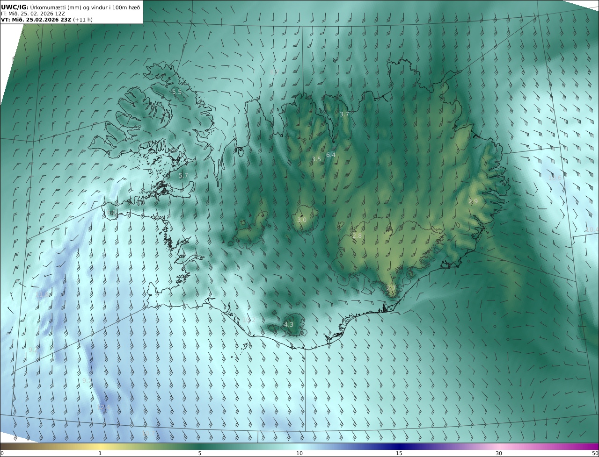Click the 10.2 value off the south coast

[x=249, y=320]
